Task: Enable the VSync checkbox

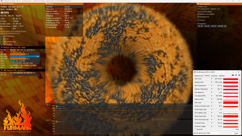Action: pyautogui.click(x=198, y=20)
